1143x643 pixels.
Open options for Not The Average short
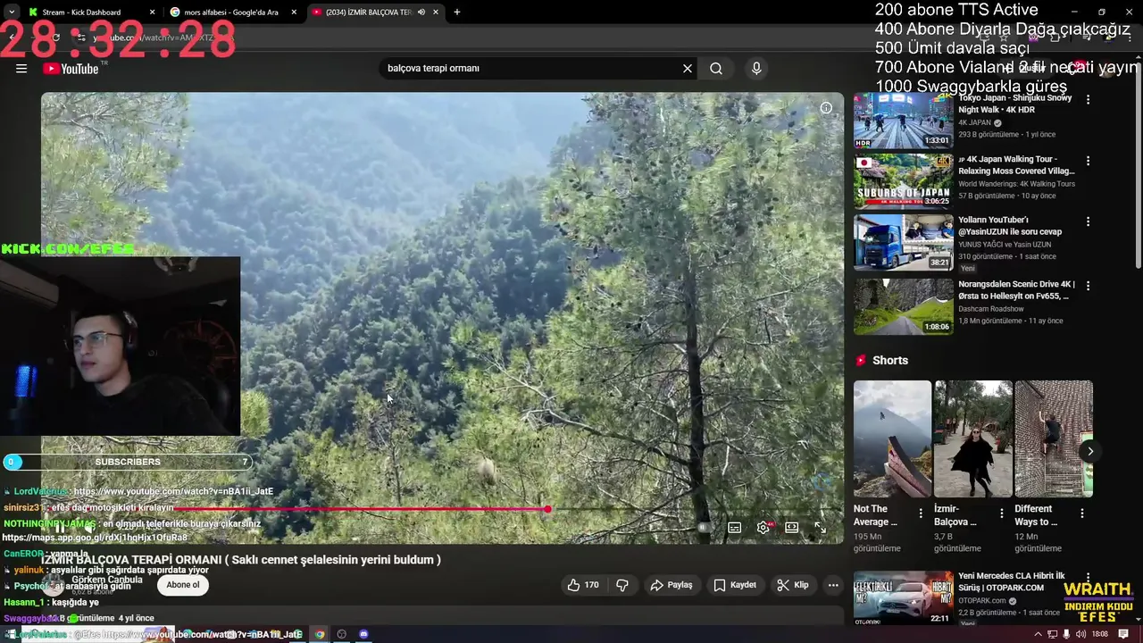(x=921, y=514)
